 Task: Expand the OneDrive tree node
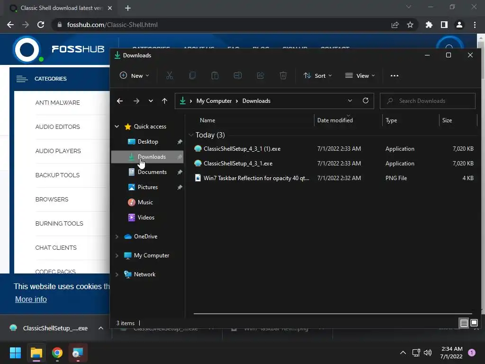117,237
